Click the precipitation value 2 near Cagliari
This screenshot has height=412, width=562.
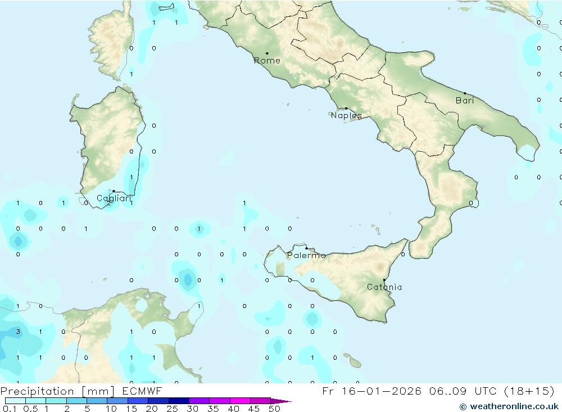coord(108,203)
